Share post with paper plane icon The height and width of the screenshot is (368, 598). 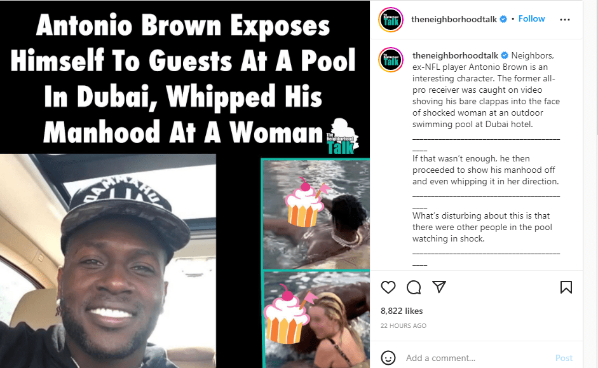coord(439,287)
